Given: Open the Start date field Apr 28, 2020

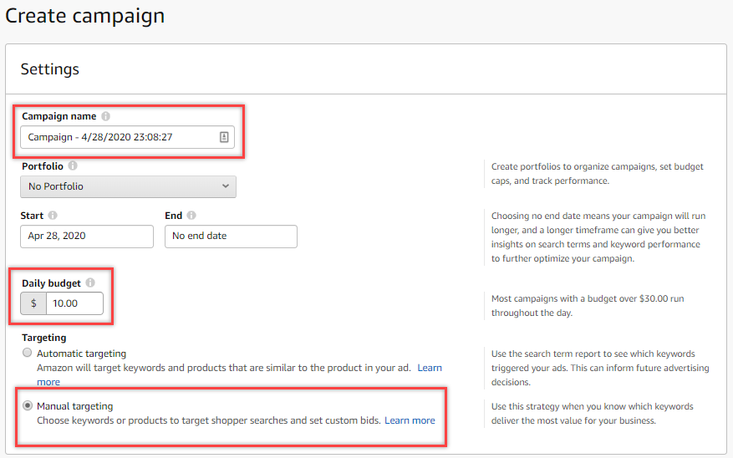Looking at the screenshot, I should click(87, 237).
